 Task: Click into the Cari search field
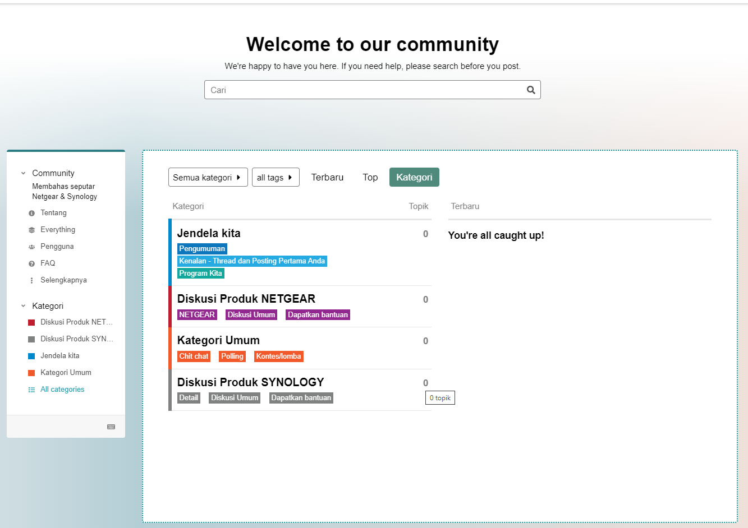click(365, 90)
